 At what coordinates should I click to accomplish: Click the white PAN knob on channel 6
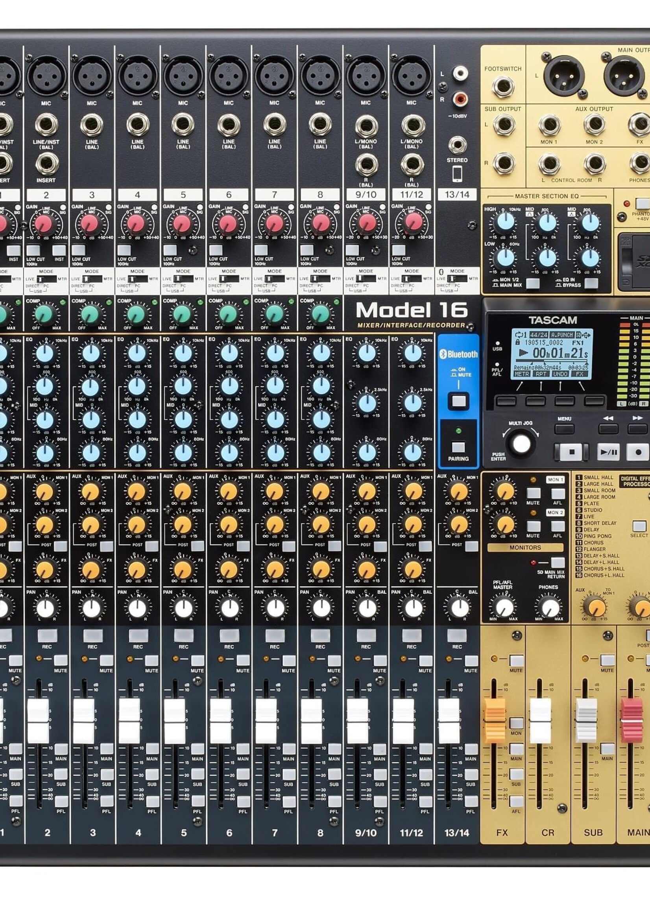(230, 609)
